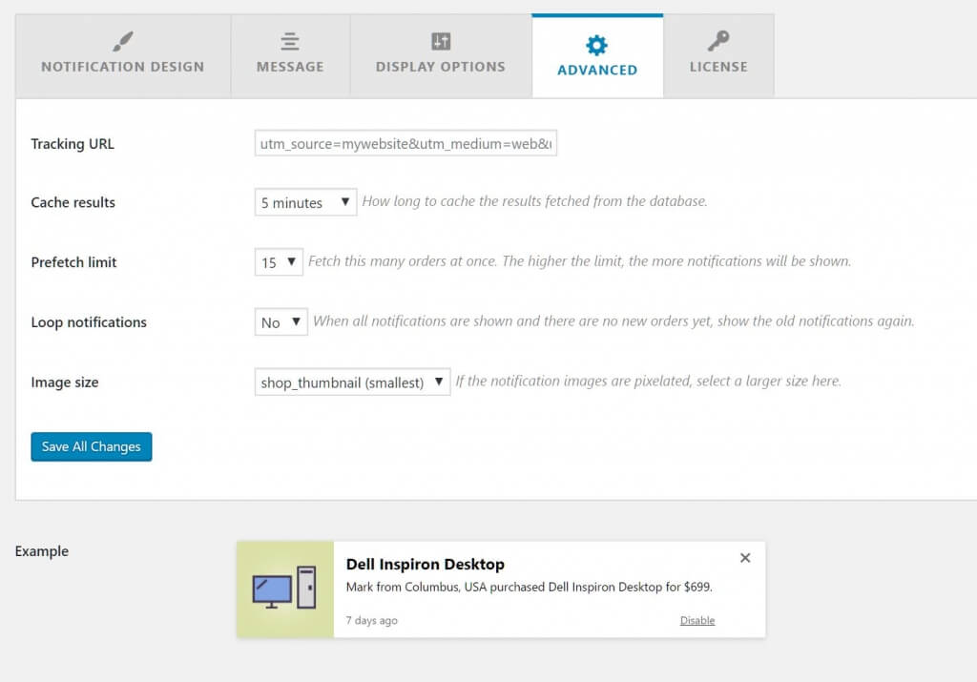Click the paintbrush icon on Notification Design tab
This screenshot has width=977, height=682.
[x=121, y=41]
